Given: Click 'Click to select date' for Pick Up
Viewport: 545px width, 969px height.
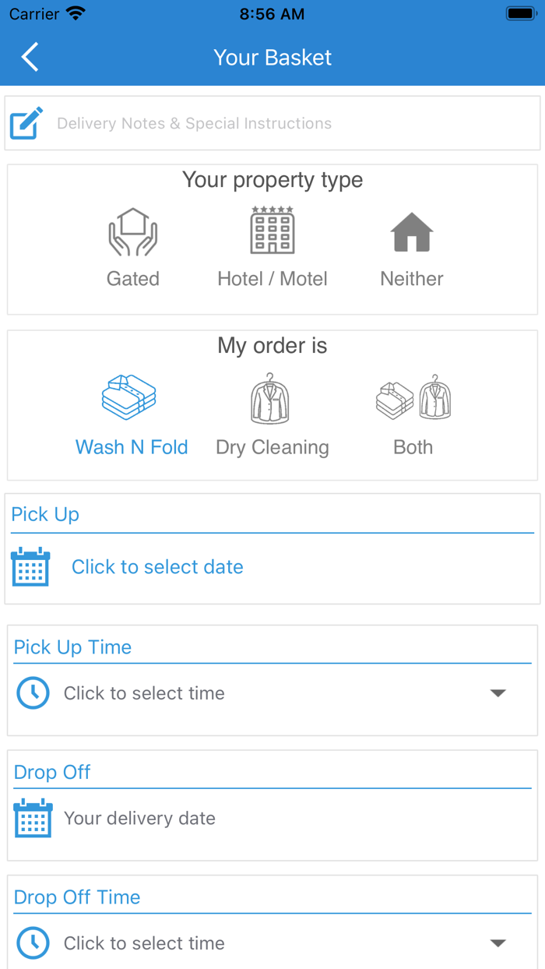Looking at the screenshot, I should click(x=156, y=566).
